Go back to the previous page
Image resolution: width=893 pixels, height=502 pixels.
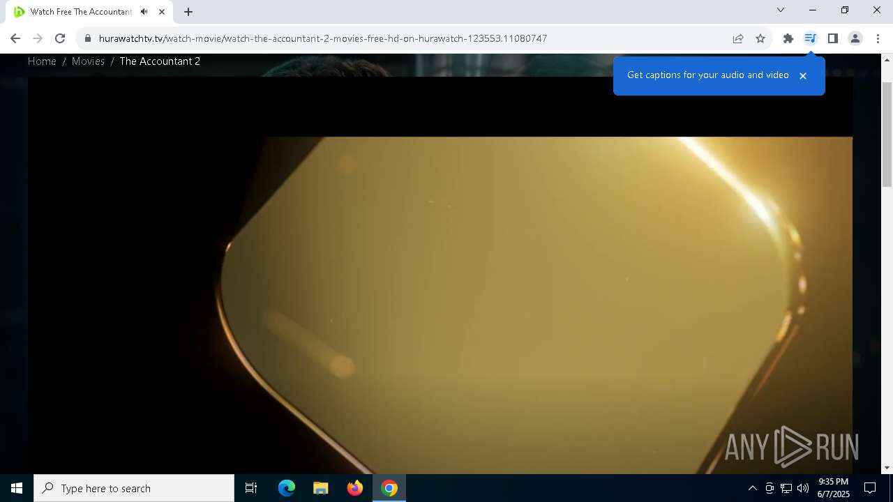tap(15, 38)
